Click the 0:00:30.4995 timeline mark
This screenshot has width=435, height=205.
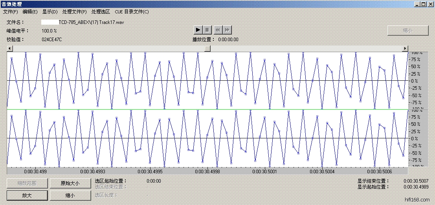coord(151,171)
